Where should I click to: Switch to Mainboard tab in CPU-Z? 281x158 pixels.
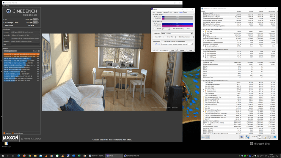pos(159,12)
